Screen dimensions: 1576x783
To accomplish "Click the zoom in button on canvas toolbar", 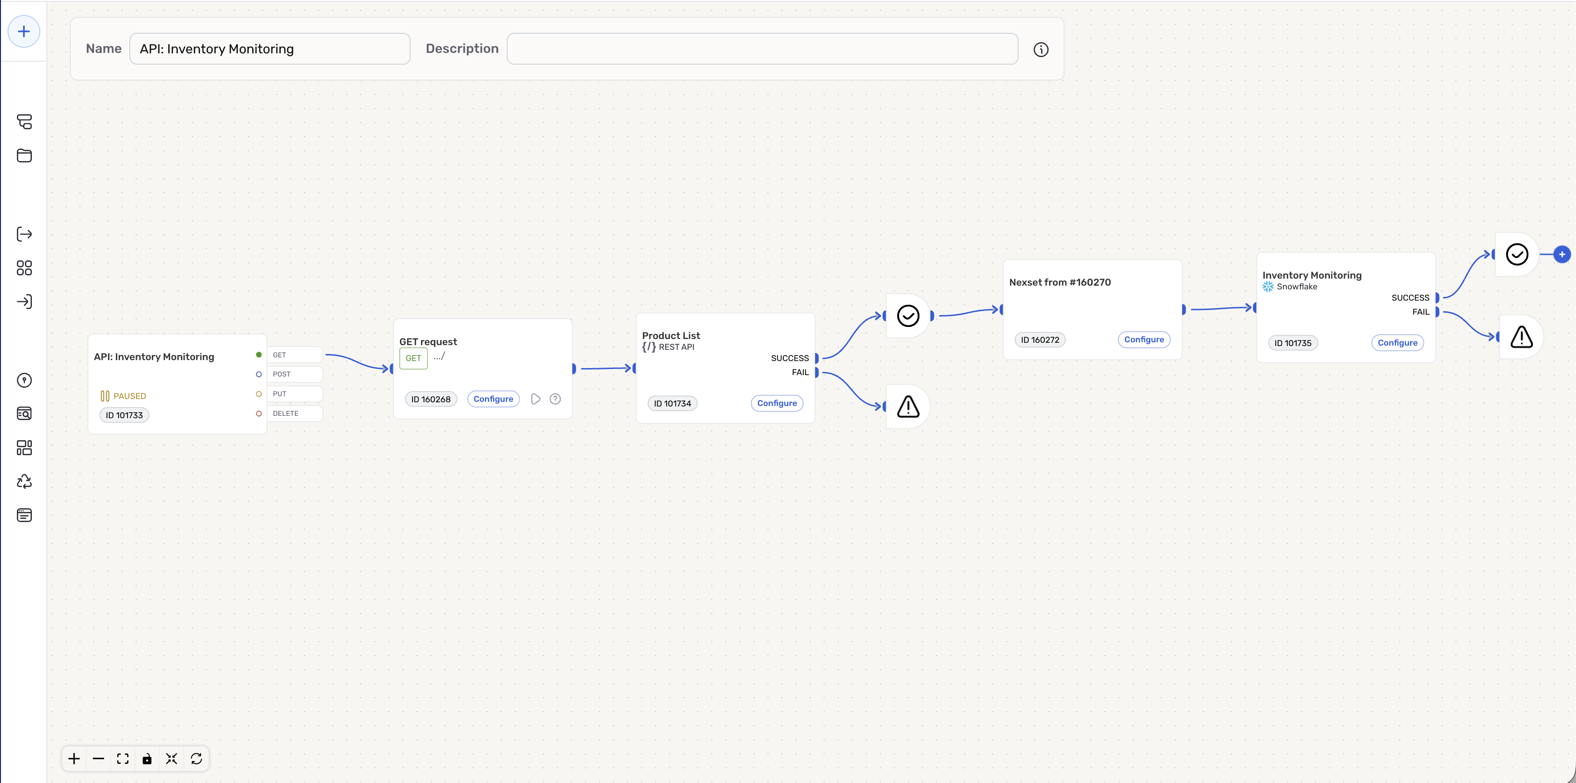I will tap(74, 759).
